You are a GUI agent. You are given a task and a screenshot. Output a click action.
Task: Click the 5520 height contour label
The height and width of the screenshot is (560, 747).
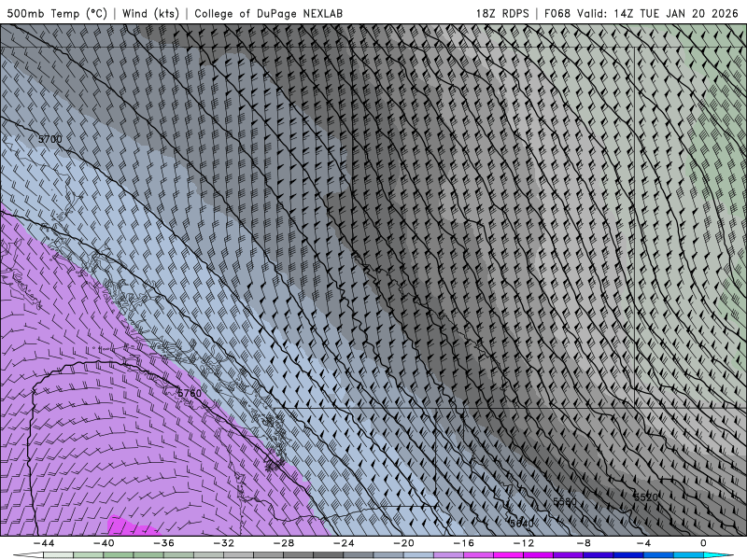[646, 497]
